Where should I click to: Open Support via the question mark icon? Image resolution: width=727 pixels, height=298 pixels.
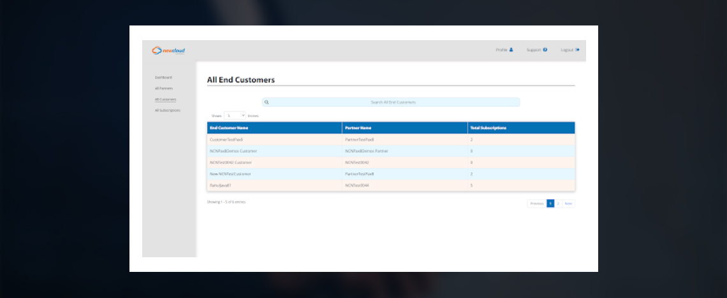[545, 50]
